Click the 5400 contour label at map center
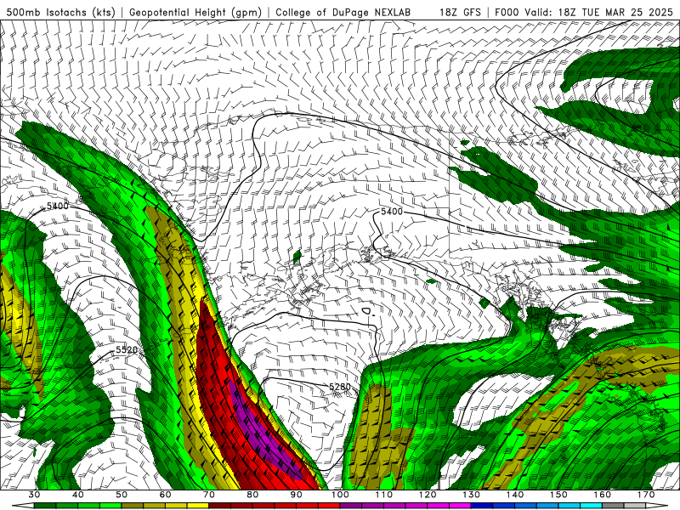 (392, 212)
